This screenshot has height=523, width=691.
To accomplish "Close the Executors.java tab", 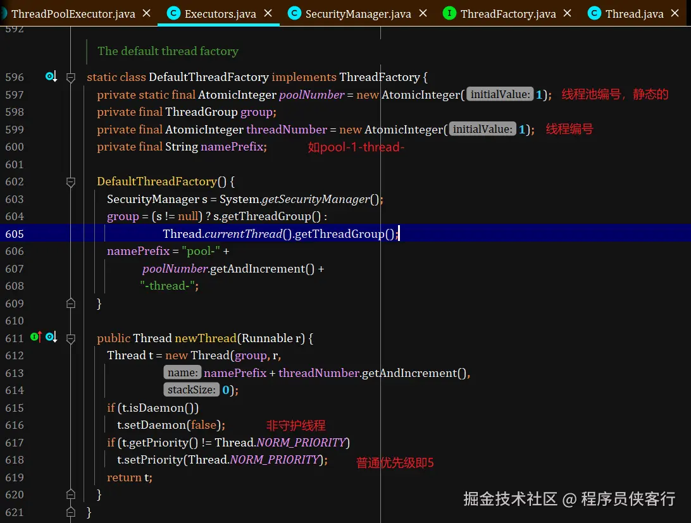I will pyautogui.click(x=268, y=14).
